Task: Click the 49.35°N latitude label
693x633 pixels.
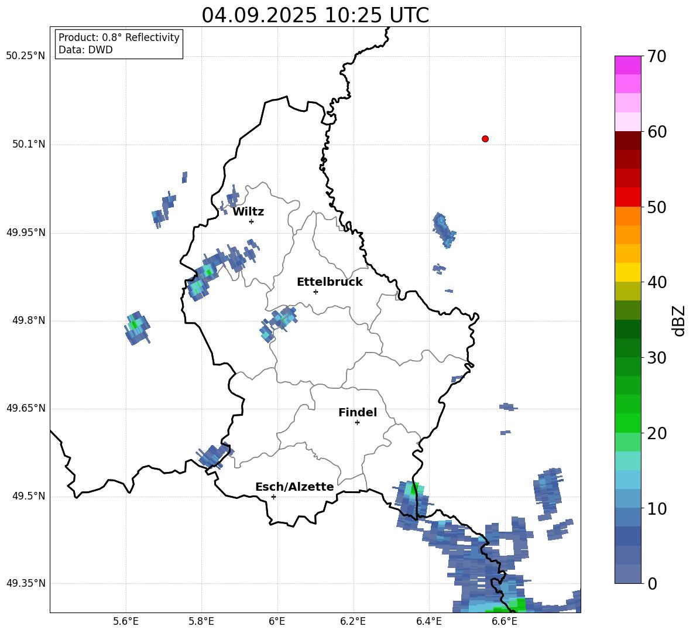Action: point(26,583)
